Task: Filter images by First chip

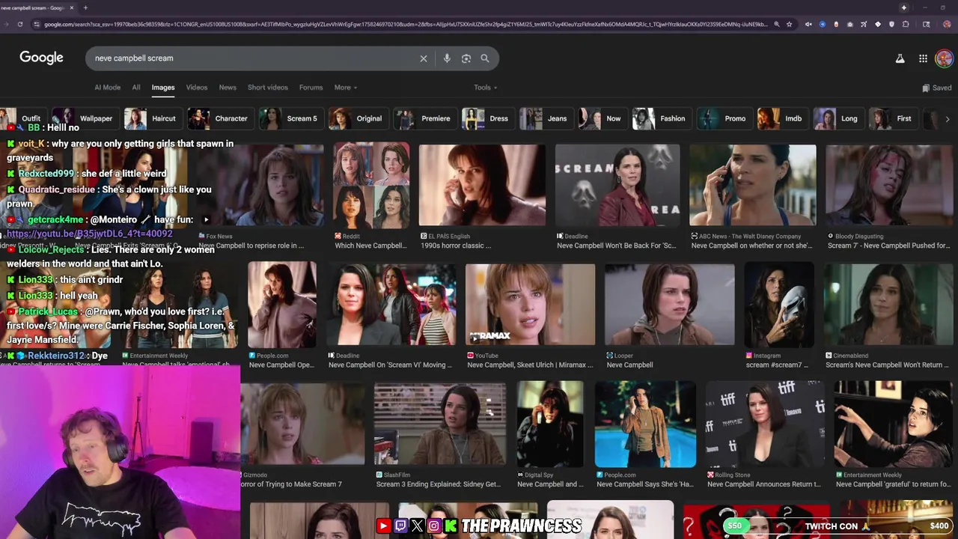Action: [892, 118]
